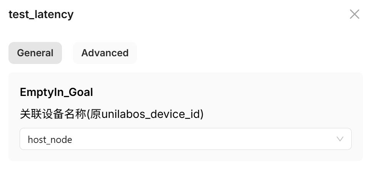Click the host_node text in the combo box
The image size is (369, 173).
(50, 139)
